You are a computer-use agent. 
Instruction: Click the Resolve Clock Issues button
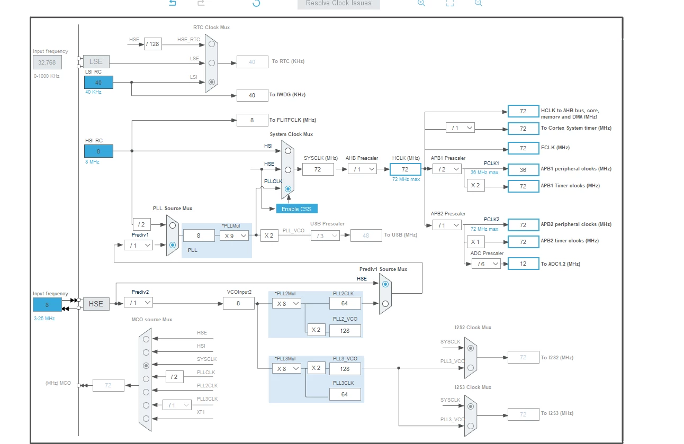(x=339, y=3)
